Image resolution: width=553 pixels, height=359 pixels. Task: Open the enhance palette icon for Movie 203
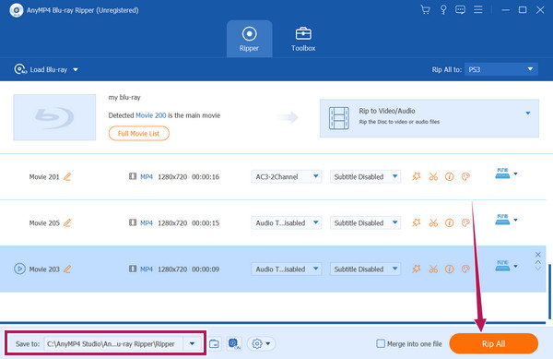[465, 269]
